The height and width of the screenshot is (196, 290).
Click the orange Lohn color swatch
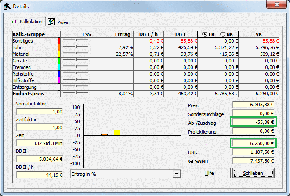[x=59, y=47]
